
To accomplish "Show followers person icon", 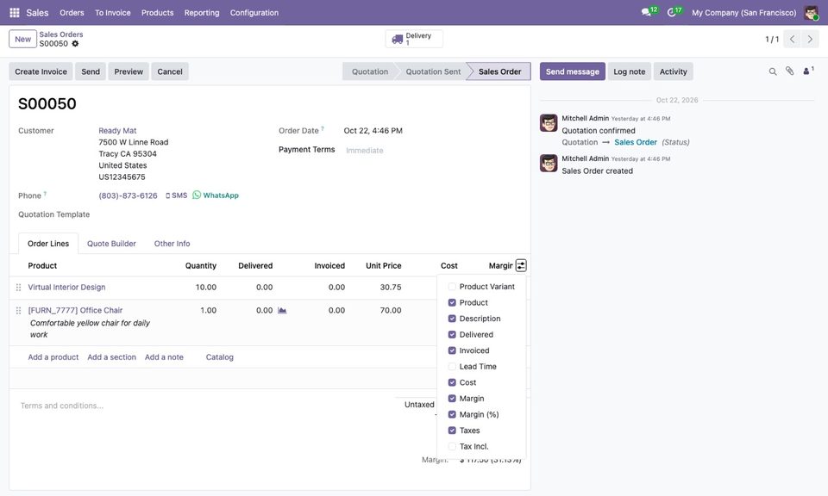I will 807,71.
